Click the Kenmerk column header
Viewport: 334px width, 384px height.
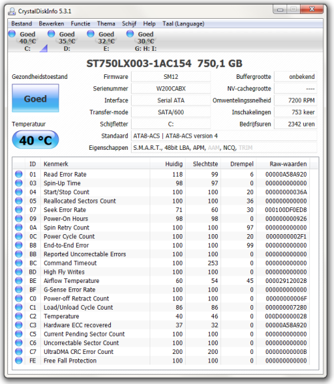click(95, 164)
